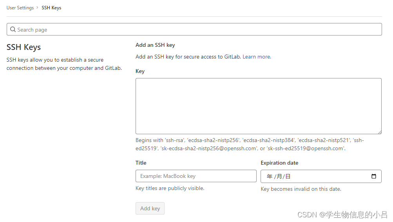Open the calendar picker for expiration date

[373, 176]
